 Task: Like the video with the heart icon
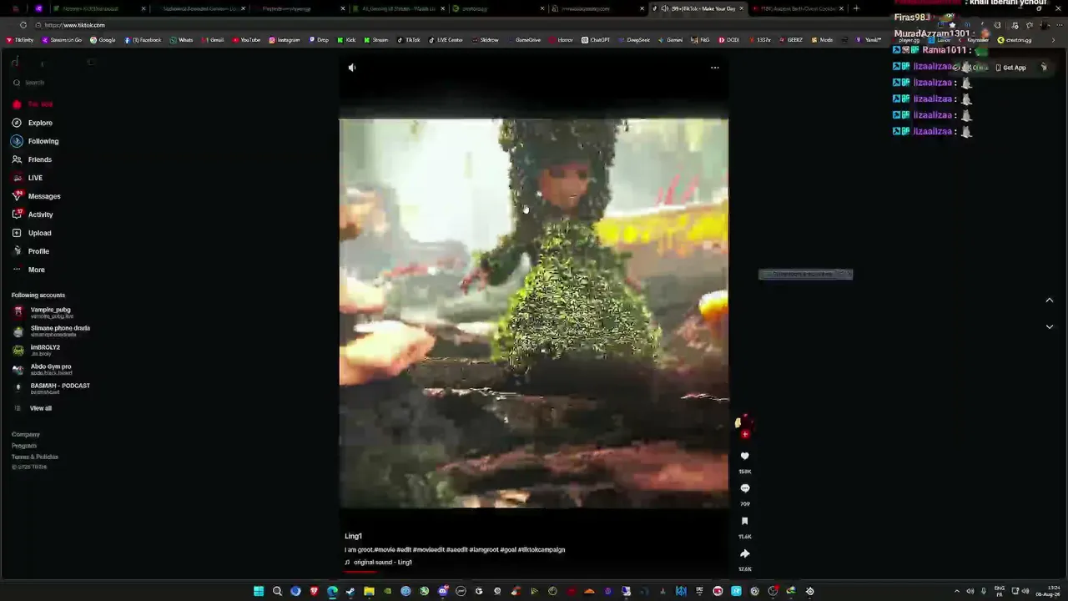pyautogui.click(x=745, y=457)
